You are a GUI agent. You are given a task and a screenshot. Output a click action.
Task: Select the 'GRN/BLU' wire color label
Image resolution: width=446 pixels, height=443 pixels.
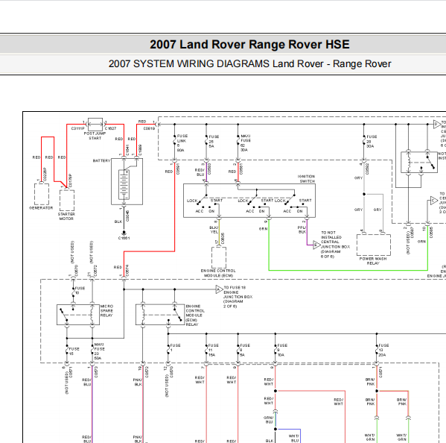[269, 420]
